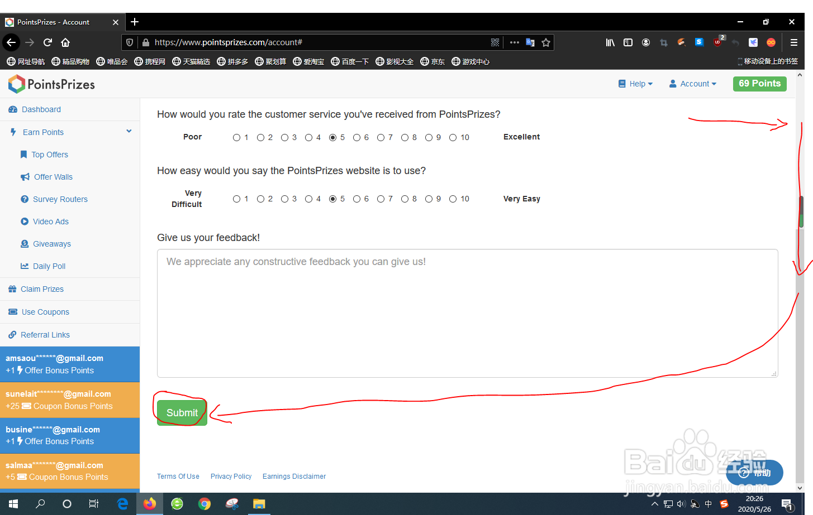The height and width of the screenshot is (515, 813).
Task: Submit the feedback form
Action: [x=182, y=413]
